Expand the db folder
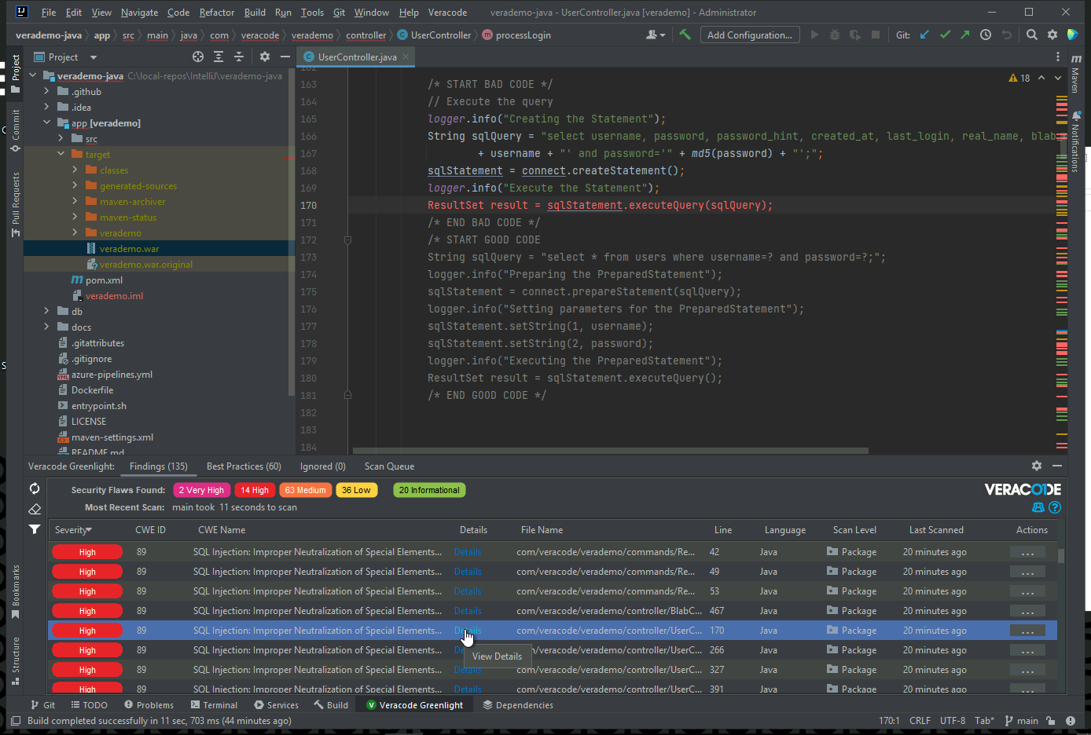This screenshot has height=735, width=1091. click(x=47, y=311)
